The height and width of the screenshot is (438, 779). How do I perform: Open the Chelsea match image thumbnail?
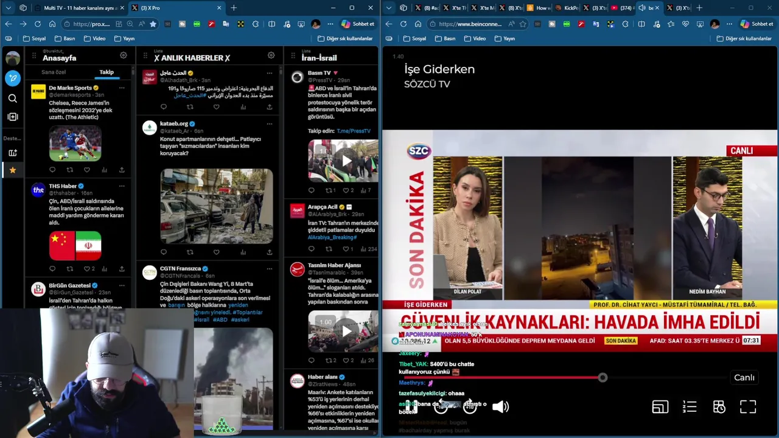click(x=75, y=142)
